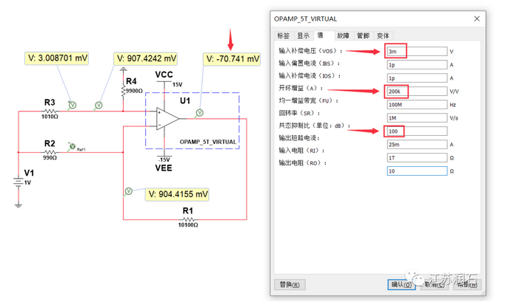The height and width of the screenshot is (305, 511).
Task: Close the OPAMP_5T_VIRTUAL dialog
Action: (x=473, y=18)
